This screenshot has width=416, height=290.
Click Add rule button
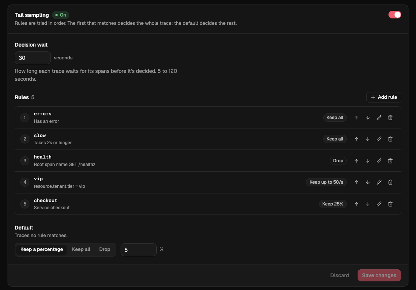click(384, 97)
